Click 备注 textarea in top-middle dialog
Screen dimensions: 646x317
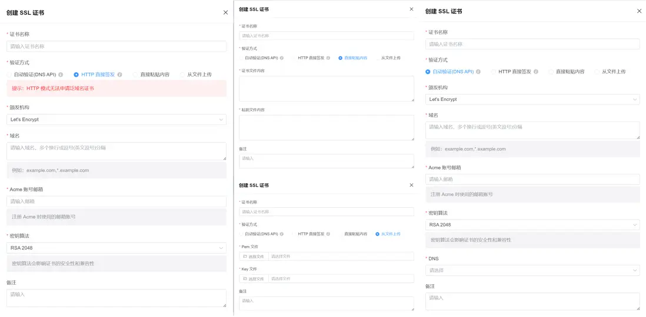pos(327,161)
